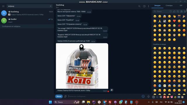
Task: Switch to the Эмодзи tab
Action: (x=157, y=6)
